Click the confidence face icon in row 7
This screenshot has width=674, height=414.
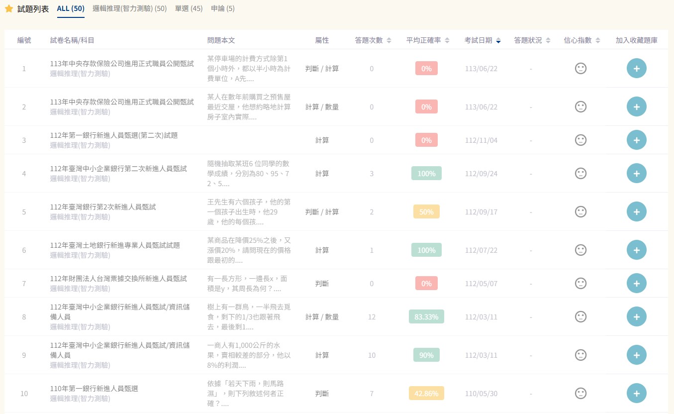pyautogui.click(x=580, y=283)
